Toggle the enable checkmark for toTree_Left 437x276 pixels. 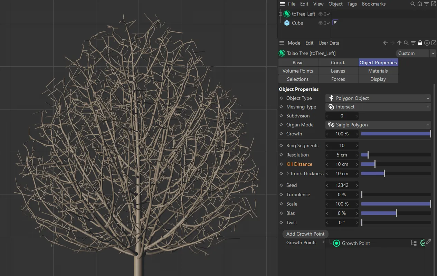[329, 14]
